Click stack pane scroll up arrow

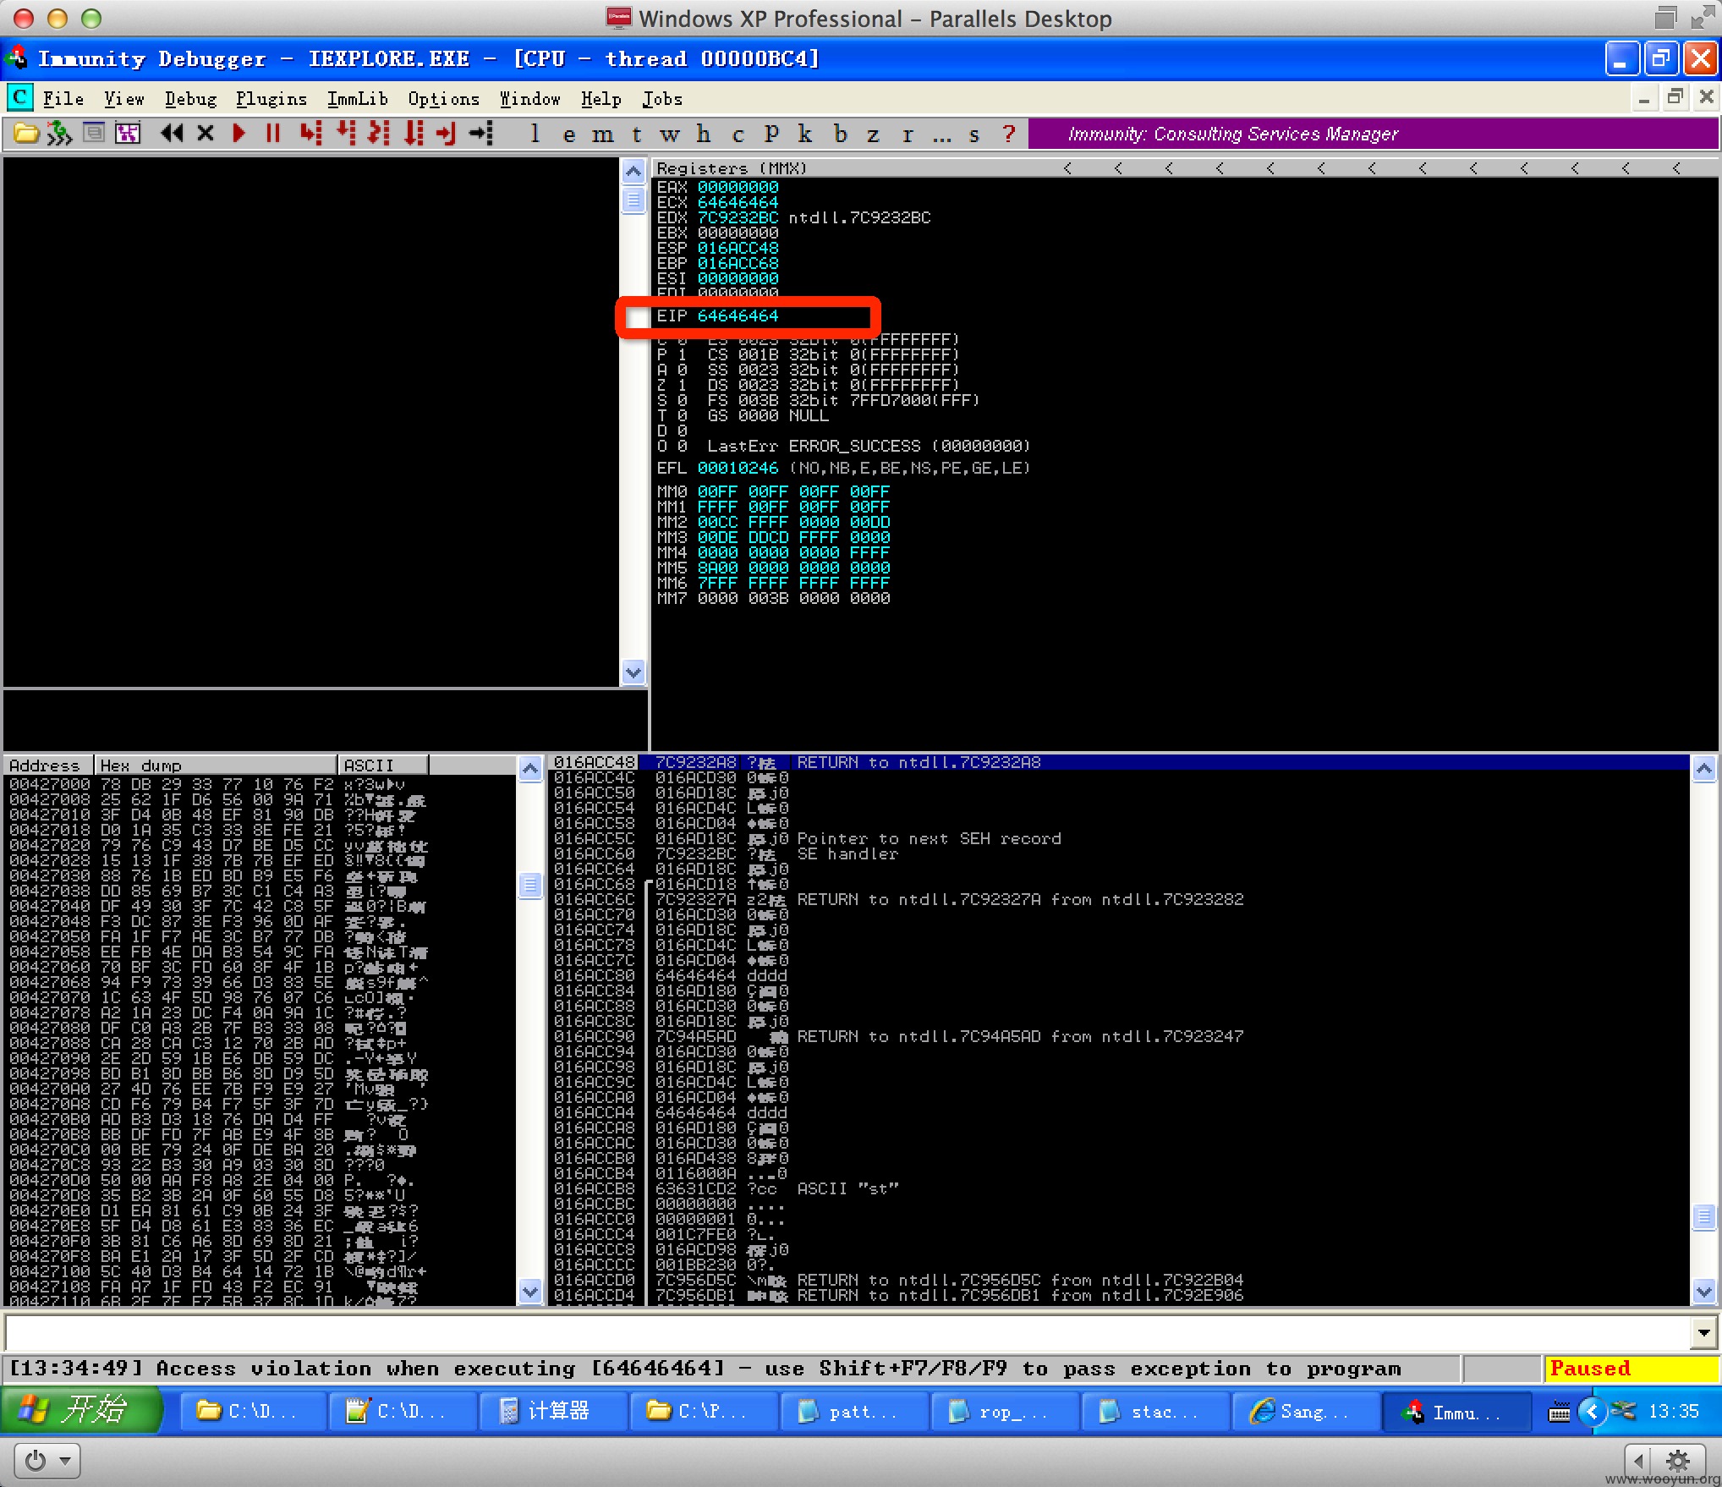pyautogui.click(x=1704, y=769)
